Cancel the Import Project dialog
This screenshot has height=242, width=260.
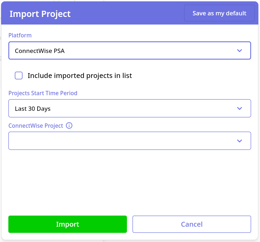click(192, 224)
